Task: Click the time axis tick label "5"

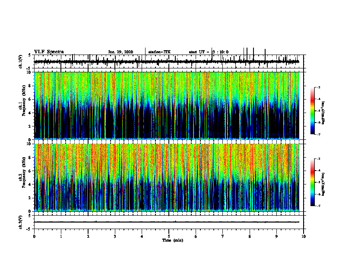Action: [169, 236]
